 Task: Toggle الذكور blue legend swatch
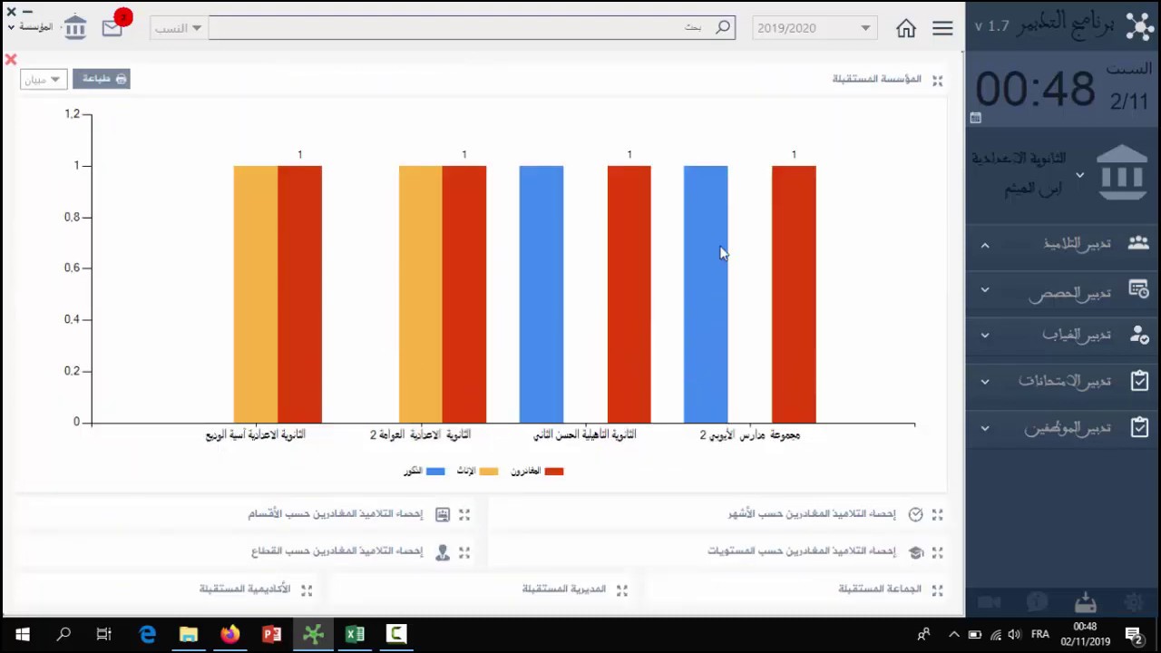[435, 472]
